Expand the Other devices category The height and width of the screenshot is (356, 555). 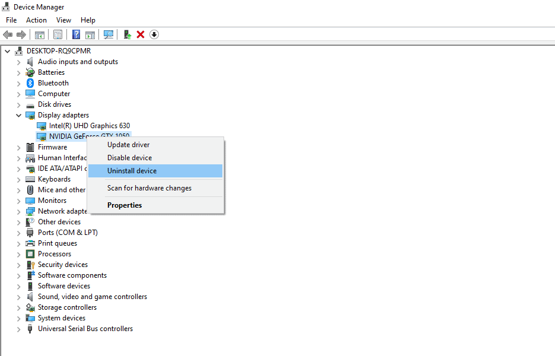tap(19, 223)
